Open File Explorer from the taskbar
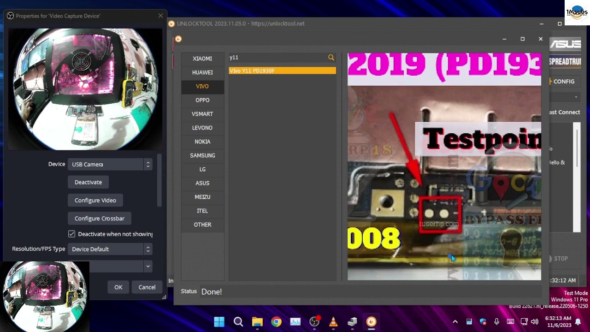Viewport: 590px width, 332px height. [257, 321]
